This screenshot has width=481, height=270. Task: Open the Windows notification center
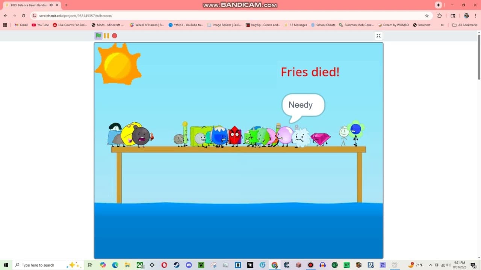pos(473,265)
